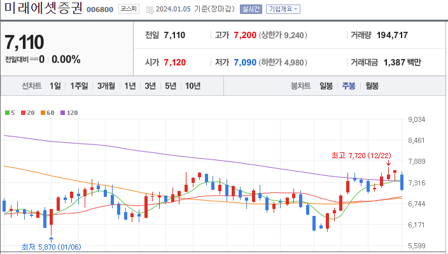Click the 9,034 y-axis price label
The image size is (448, 254).
[x=417, y=119]
